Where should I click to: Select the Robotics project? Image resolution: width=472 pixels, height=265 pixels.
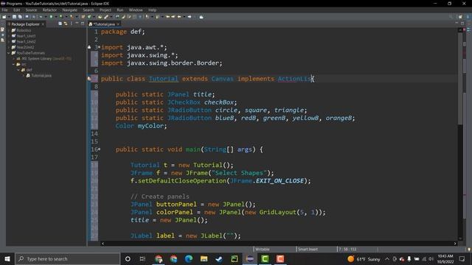point(24,30)
